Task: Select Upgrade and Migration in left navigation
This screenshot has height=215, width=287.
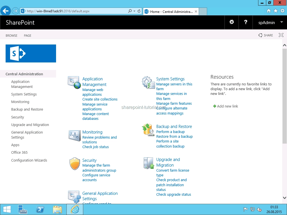Action: [30, 125]
